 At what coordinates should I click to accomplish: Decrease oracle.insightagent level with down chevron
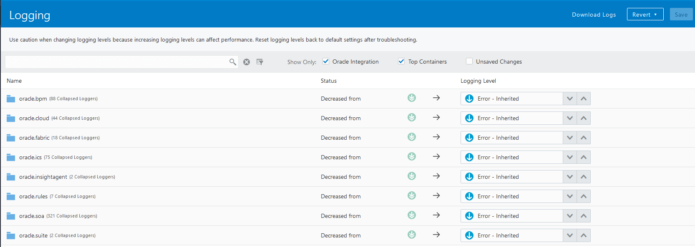(570, 177)
